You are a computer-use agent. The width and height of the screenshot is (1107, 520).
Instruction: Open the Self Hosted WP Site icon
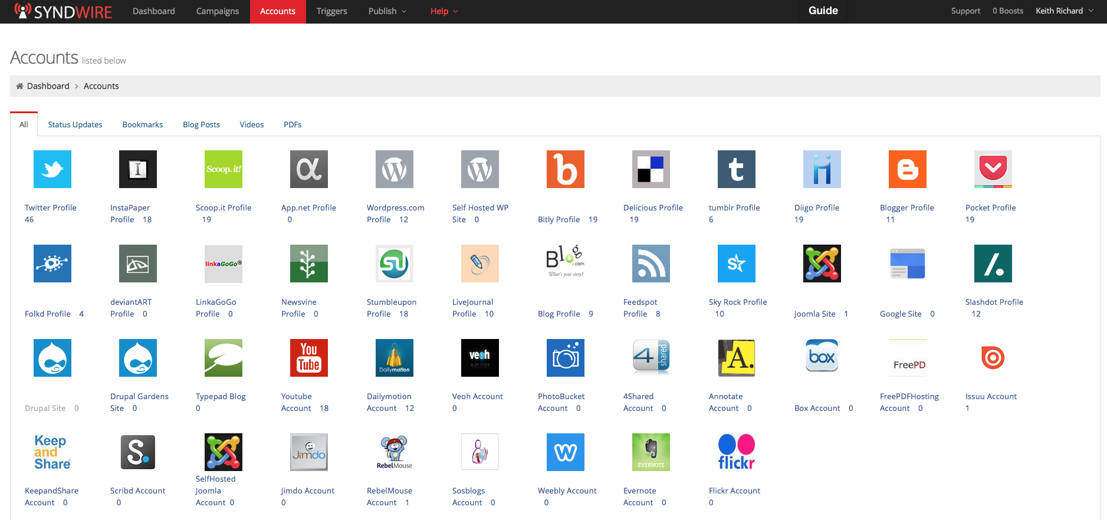coord(480,169)
